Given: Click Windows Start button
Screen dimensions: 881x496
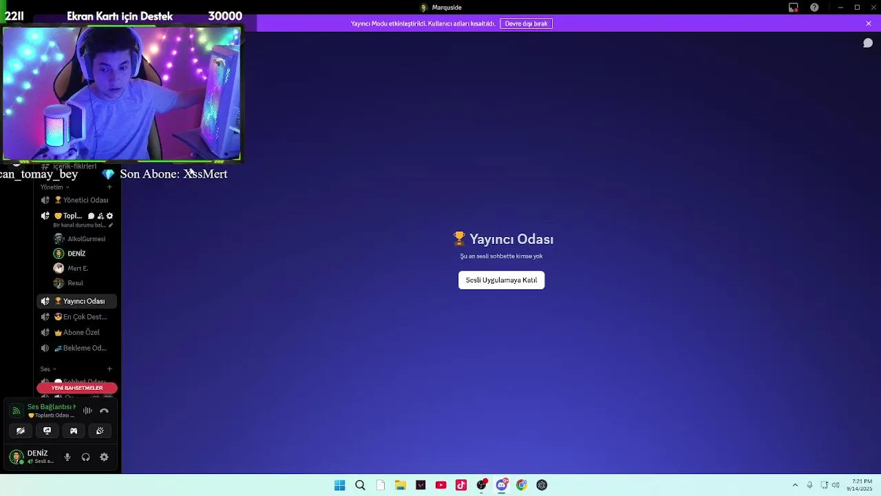Looking at the screenshot, I should pos(339,485).
